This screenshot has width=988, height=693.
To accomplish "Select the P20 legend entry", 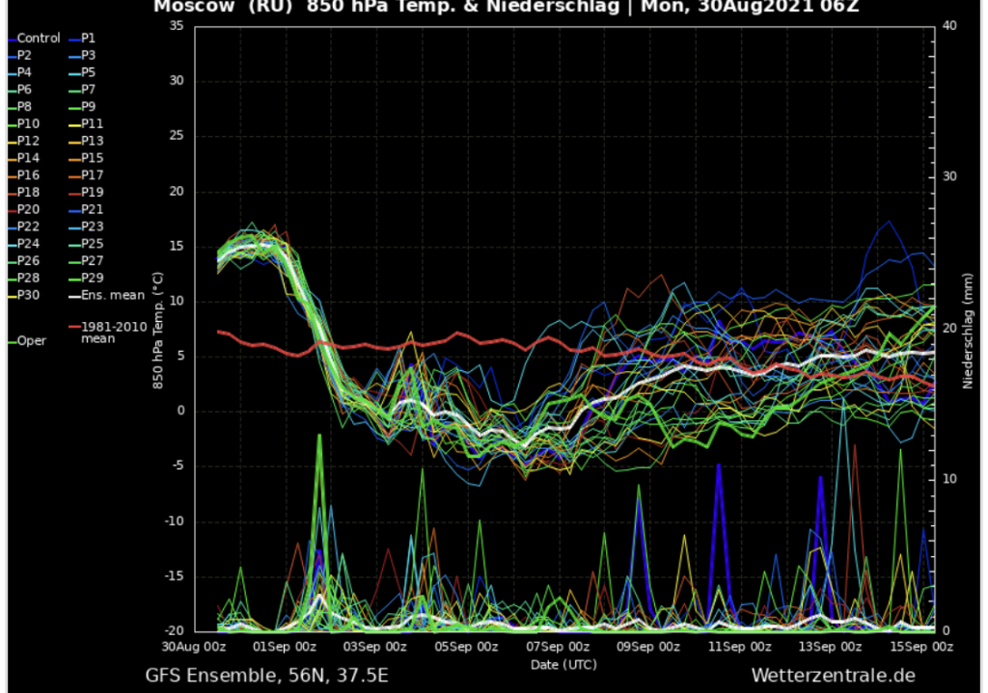I will click(29, 209).
